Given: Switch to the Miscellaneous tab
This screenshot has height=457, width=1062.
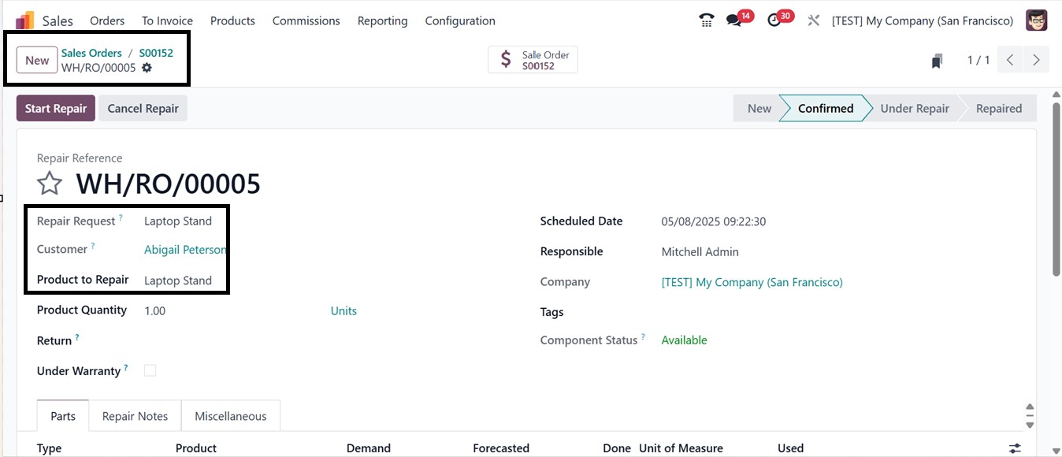Looking at the screenshot, I should click(231, 416).
